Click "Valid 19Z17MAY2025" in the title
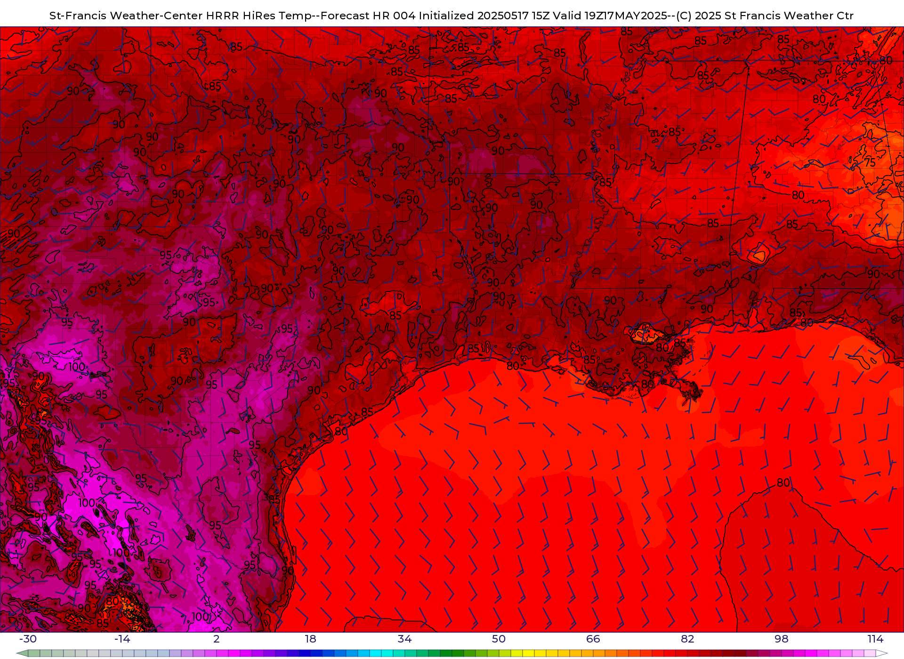This screenshot has height=659, width=904. click(x=609, y=16)
